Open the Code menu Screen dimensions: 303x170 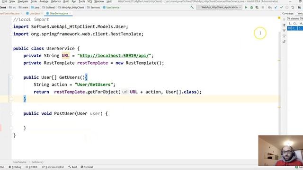pyautogui.click(x=34, y=1)
